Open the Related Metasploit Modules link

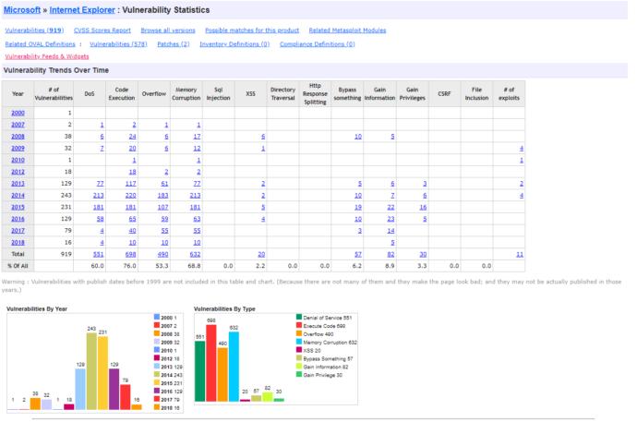347,30
